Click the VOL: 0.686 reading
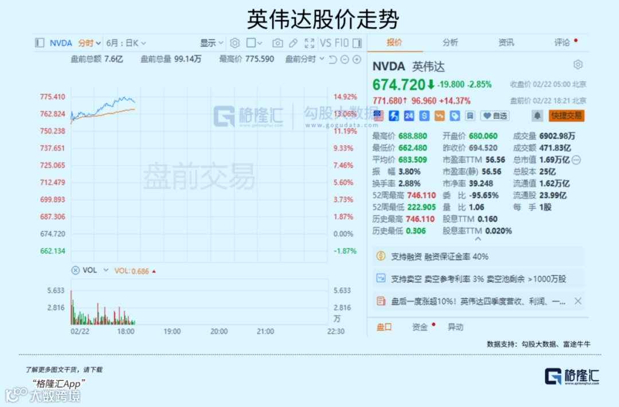619x407 pixels. click(131, 271)
